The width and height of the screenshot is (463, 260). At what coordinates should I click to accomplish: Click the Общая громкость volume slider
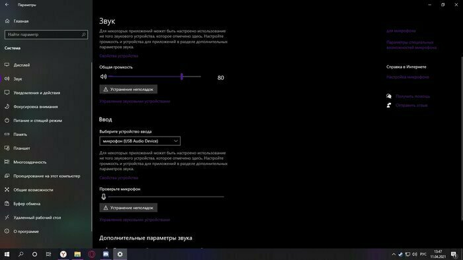154,77
